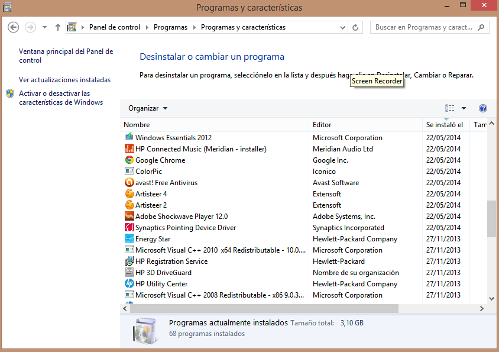This screenshot has width=499, height=352.
Task: Click the Visual C++ 2010 x64 icon
Action: (x=129, y=250)
